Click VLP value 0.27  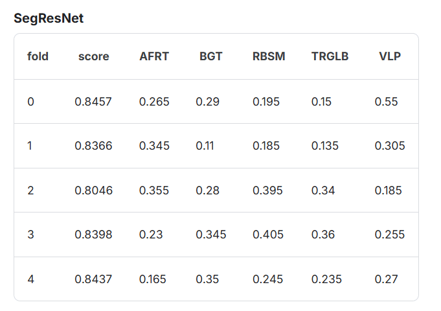[x=386, y=279]
